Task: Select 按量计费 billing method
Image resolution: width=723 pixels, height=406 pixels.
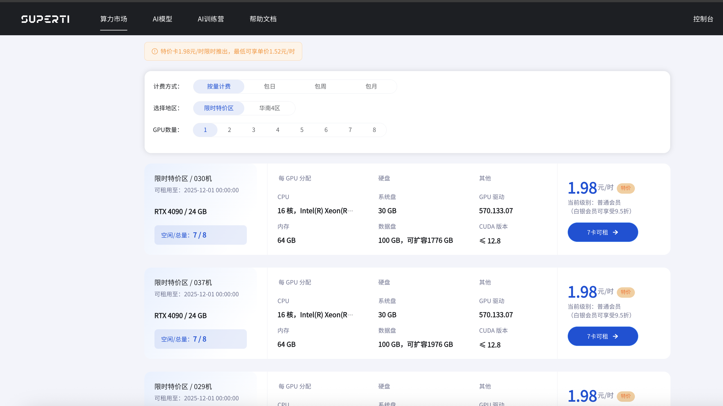Action: click(219, 86)
